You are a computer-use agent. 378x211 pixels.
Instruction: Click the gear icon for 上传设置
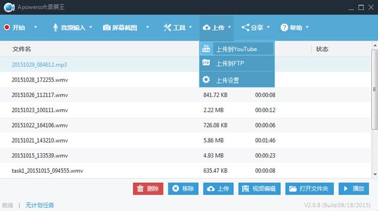pos(206,79)
